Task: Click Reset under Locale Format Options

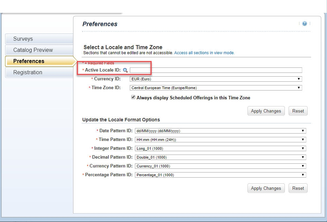Action: click(298, 188)
